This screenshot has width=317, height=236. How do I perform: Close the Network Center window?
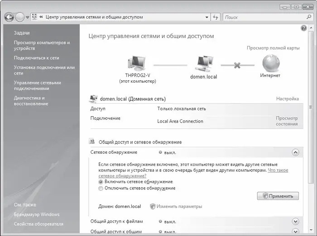pyautogui.click(x=308, y=7)
